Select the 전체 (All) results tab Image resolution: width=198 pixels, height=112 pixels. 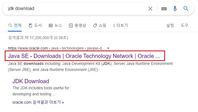pyautogui.click(x=15, y=26)
